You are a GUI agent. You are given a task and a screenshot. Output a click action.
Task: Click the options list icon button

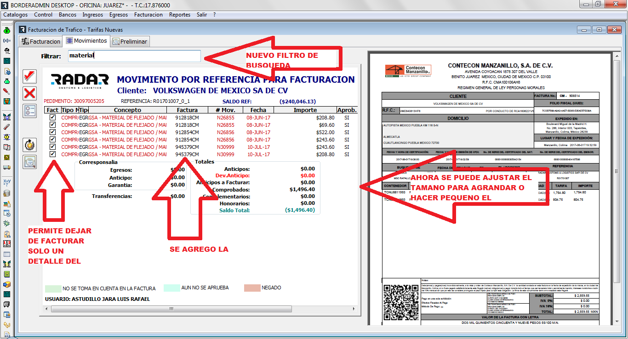pyautogui.click(x=30, y=111)
